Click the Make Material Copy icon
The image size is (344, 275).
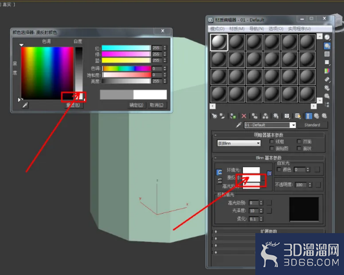pyautogui.click(x=255, y=116)
